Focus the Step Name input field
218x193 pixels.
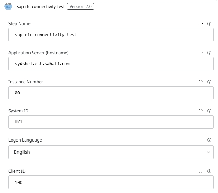(111, 35)
